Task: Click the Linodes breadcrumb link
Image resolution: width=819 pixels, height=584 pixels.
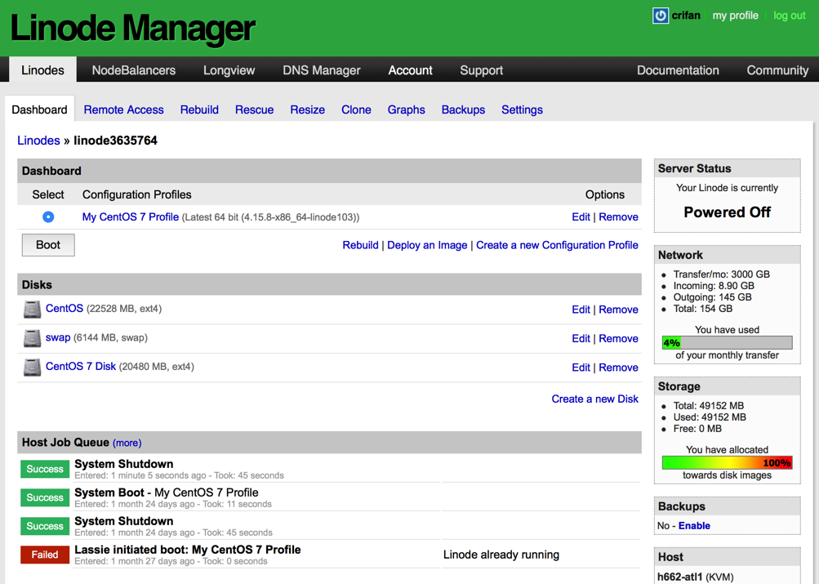Action: point(38,140)
